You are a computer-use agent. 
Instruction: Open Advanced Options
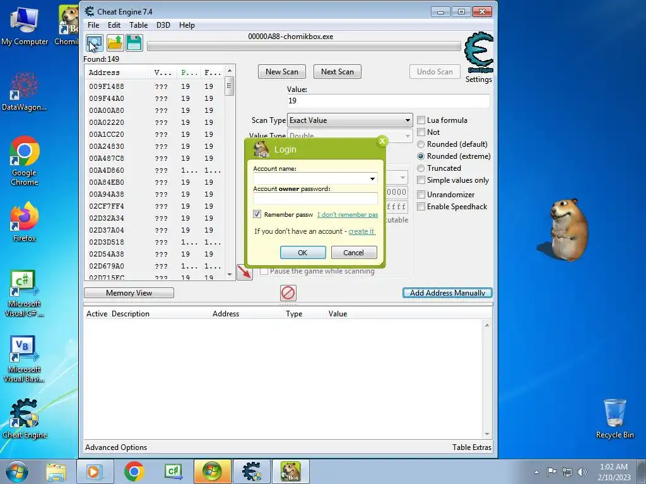(116, 447)
